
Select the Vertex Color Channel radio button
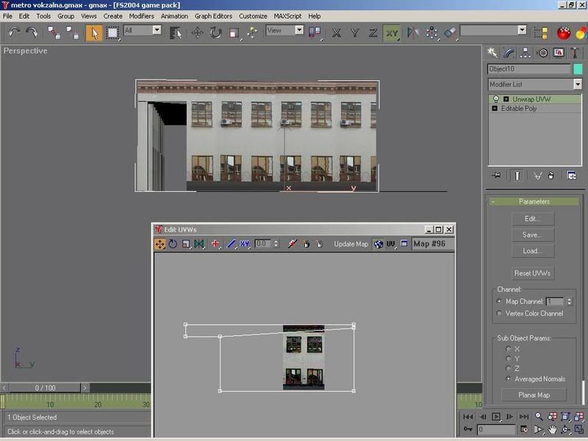coord(500,313)
